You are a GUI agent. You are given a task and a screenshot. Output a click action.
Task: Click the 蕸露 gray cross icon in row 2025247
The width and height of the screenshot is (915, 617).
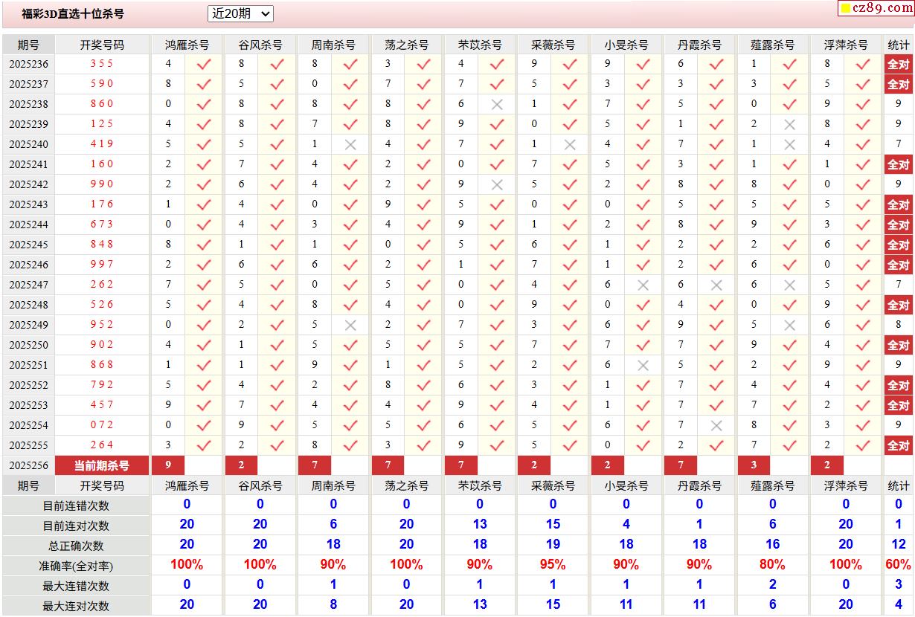tap(790, 285)
